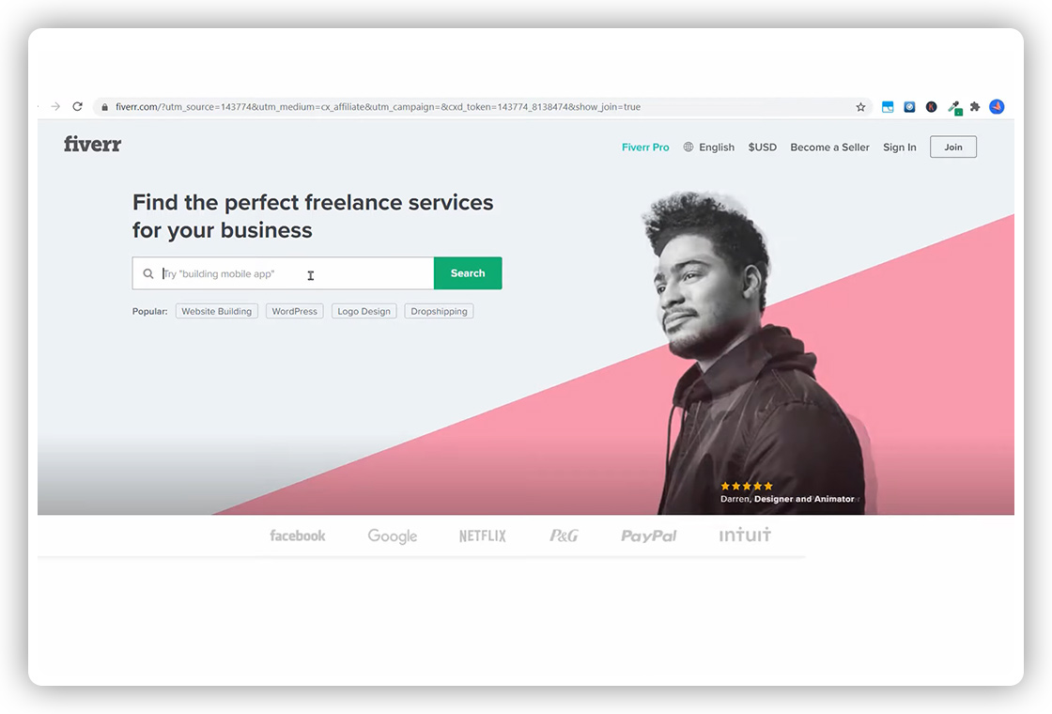Click the browser address bar URL
Viewport: 1052px width, 714px height.
point(378,107)
